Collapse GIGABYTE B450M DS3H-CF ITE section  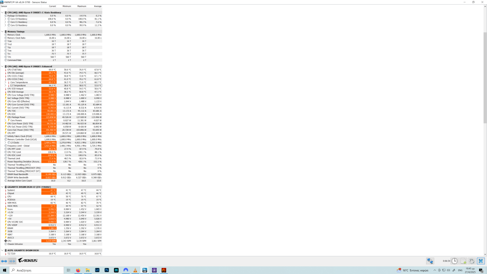pyautogui.click(x=2, y=187)
